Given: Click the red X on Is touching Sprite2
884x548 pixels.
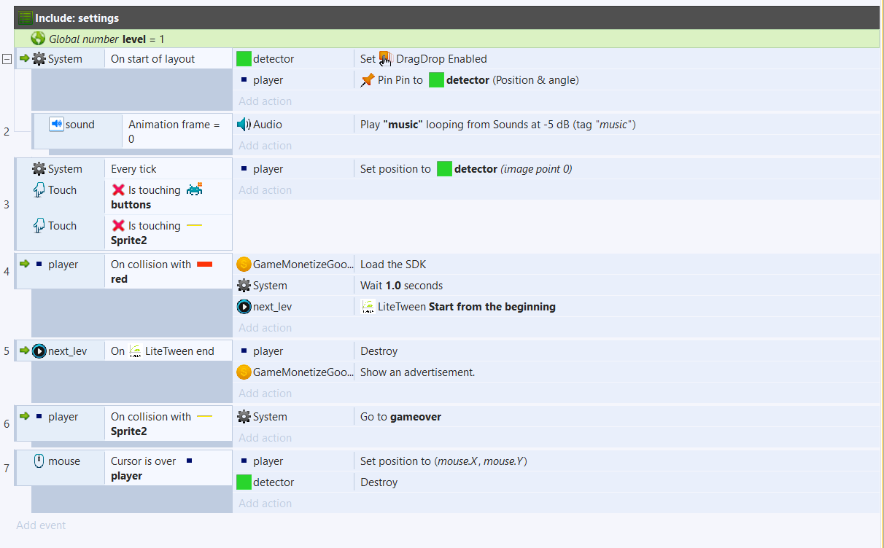Looking at the screenshot, I should [x=118, y=226].
